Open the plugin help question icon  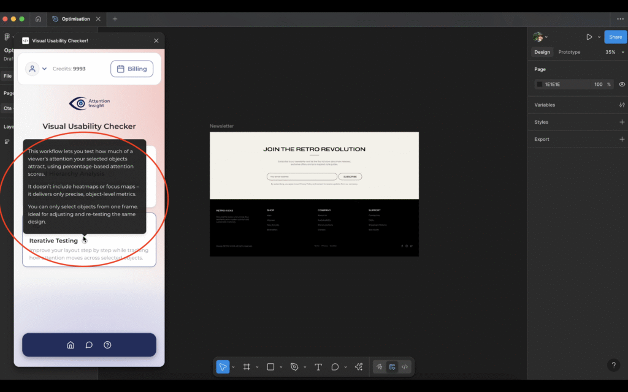coord(107,345)
